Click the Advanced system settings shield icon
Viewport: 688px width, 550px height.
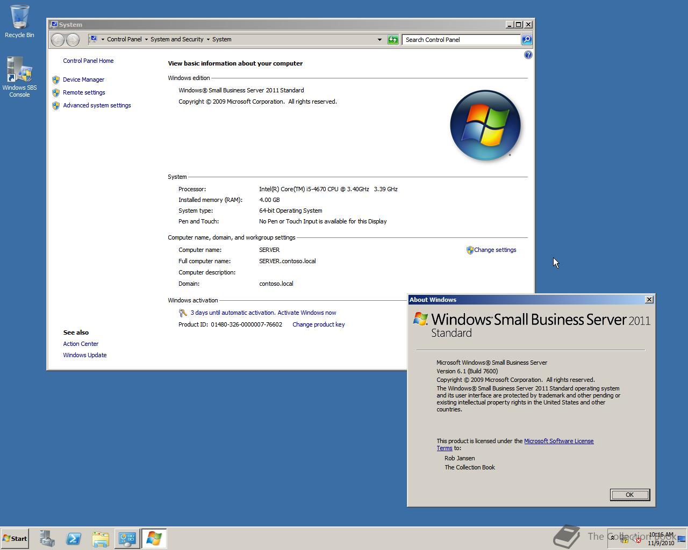[56, 106]
